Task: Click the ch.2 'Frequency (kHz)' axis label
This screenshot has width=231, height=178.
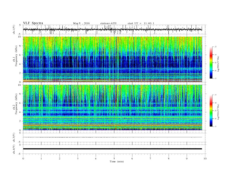Action: click(16, 104)
